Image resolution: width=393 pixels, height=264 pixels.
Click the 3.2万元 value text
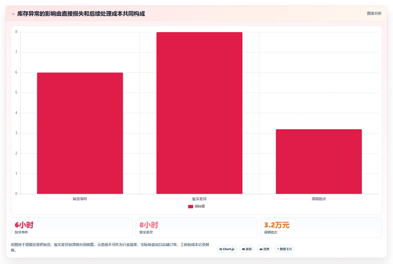[x=277, y=225]
